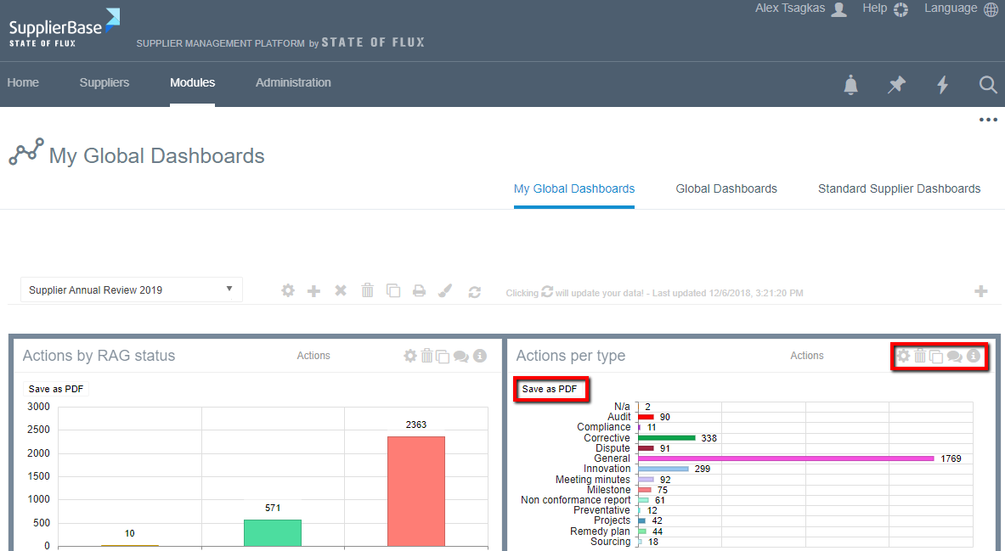
Task: Click the pin icon in the navigation bar
Action: pyautogui.click(x=896, y=84)
